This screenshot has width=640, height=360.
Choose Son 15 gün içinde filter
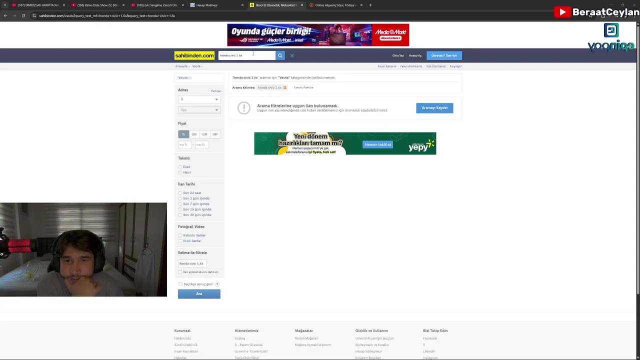click(x=180, y=209)
